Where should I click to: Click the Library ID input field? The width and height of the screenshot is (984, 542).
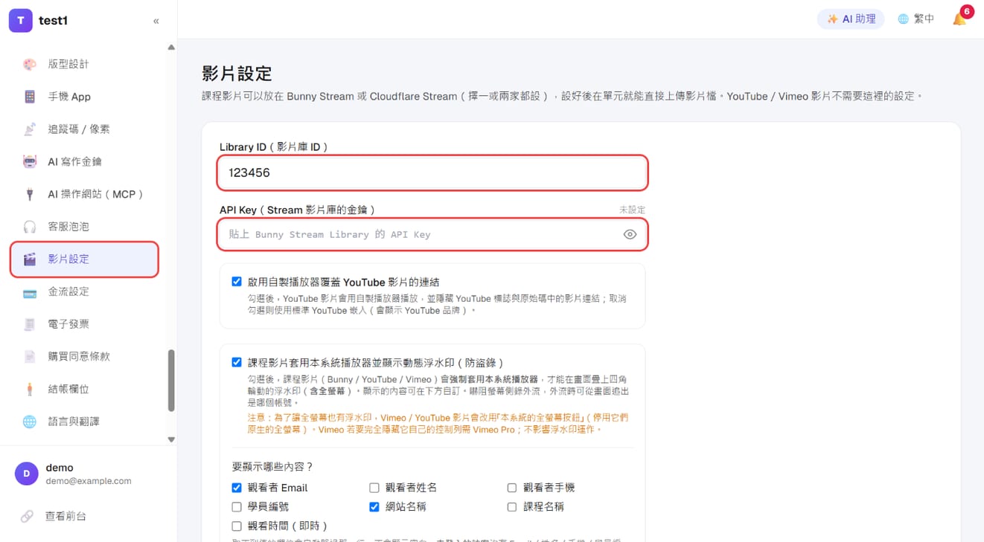click(432, 172)
